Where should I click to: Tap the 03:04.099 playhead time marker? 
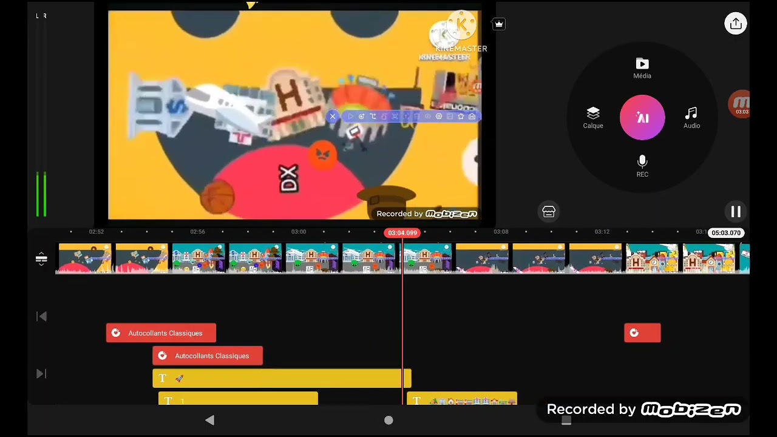[402, 233]
